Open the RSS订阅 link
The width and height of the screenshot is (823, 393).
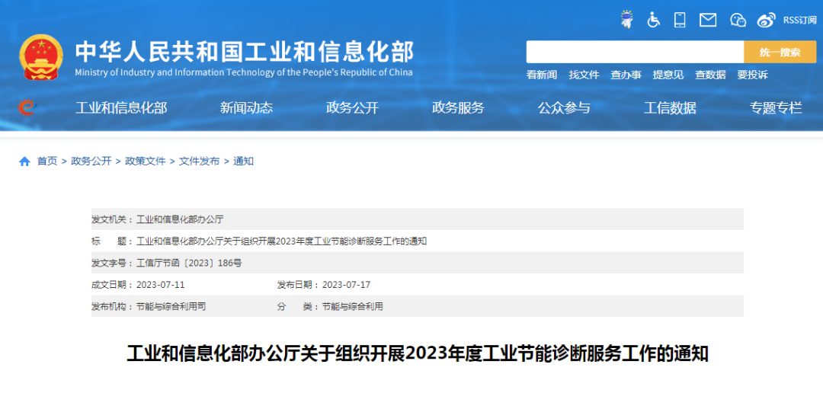799,20
